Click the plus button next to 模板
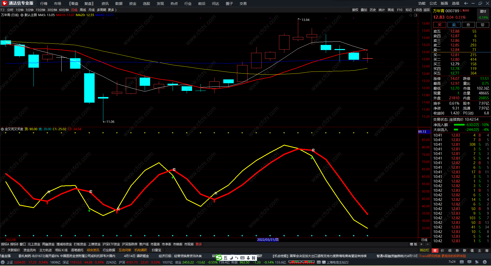This screenshot has width=491, height=266. [x=421, y=244]
